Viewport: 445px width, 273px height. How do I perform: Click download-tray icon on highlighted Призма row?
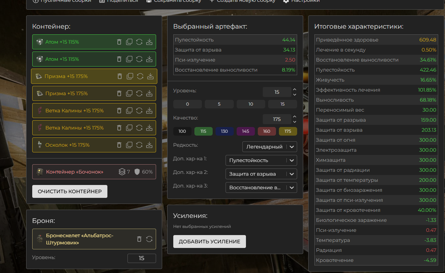pyautogui.click(x=150, y=76)
